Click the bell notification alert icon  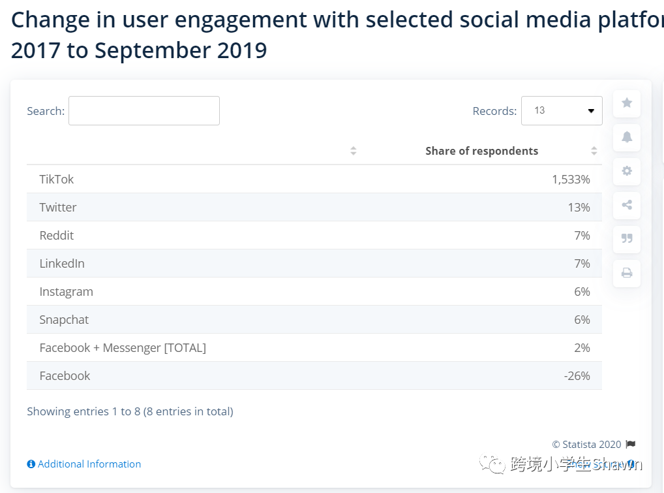click(x=627, y=137)
